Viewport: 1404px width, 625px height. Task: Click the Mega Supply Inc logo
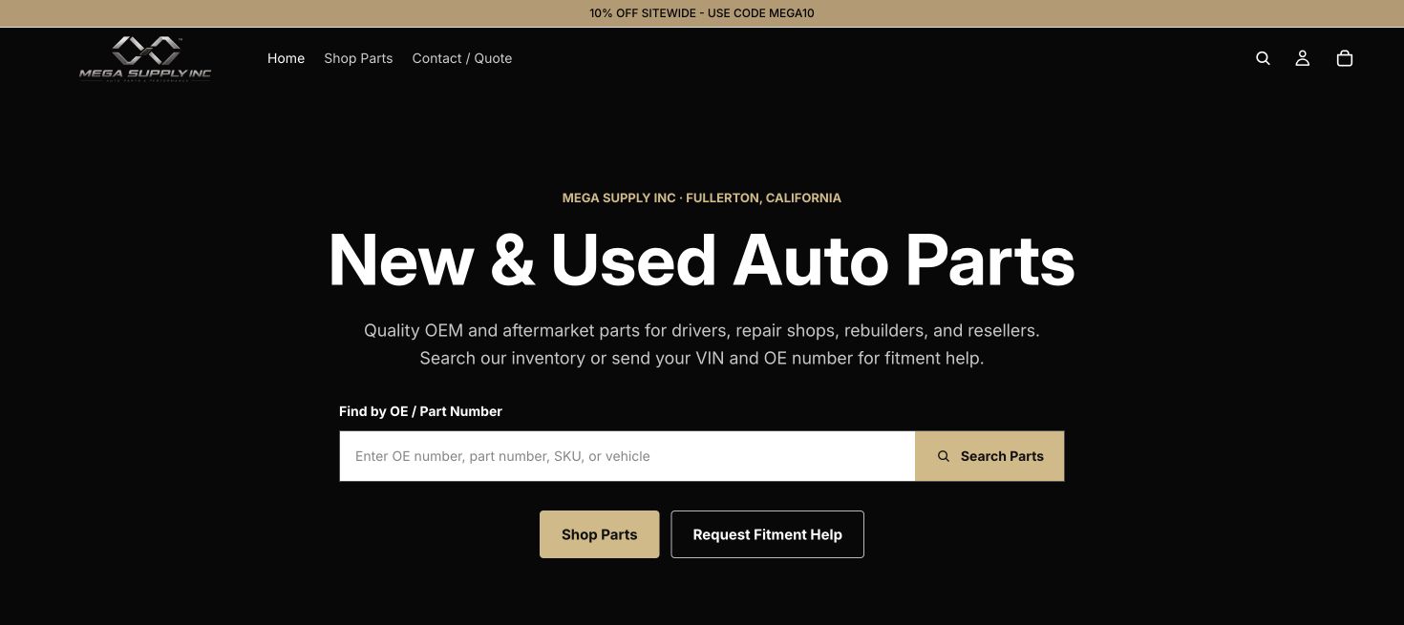click(145, 58)
